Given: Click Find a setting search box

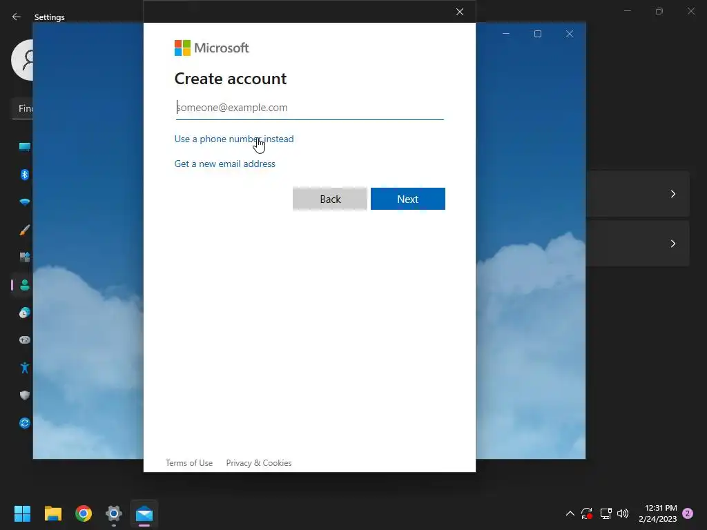Looking at the screenshot, I should pyautogui.click(x=23, y=108).
